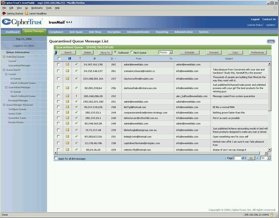The image size is (279, 218).
Task: Open the Reporting tab
Action: tap(162, 32)
